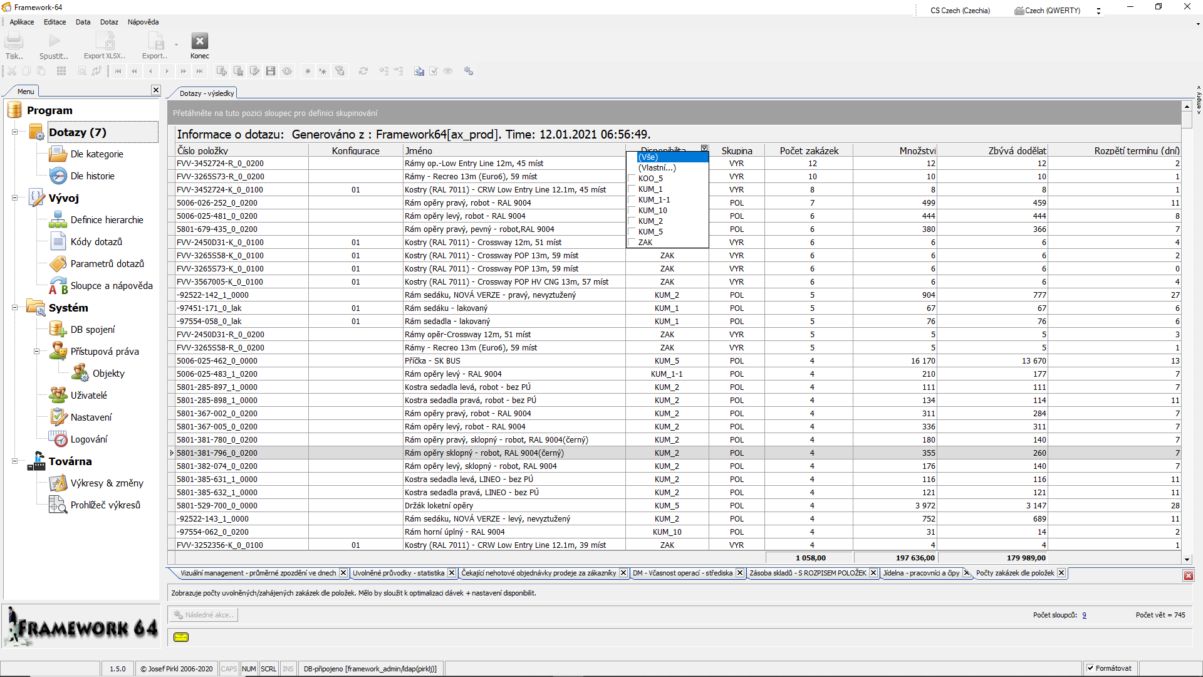The width and height of the screenshot is (1203, 677).
Task: Open the Data menu
Action: [83, 22]
